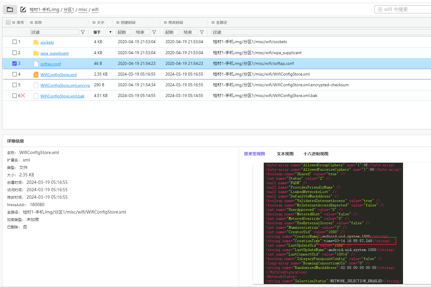This screenshot has width=431, height=287.
Task: Click the orange WifiConfigStore.xml file icon
Action: 36,75
